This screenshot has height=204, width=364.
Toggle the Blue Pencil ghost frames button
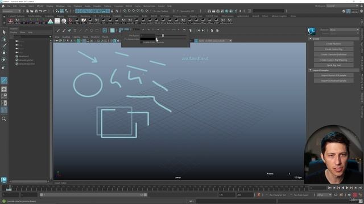(121, 30)
